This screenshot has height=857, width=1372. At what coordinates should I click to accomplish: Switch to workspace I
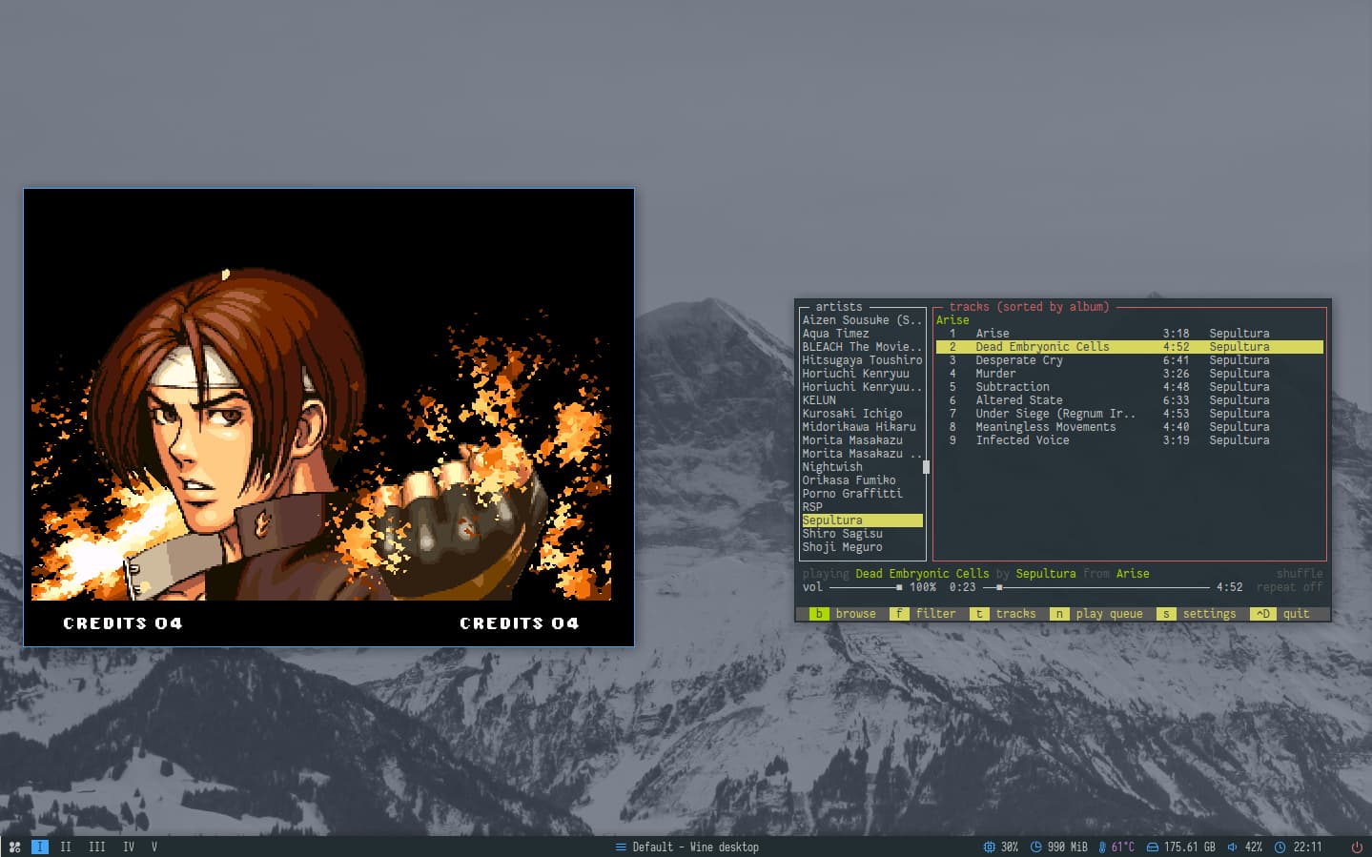click(x=40, y=847)
